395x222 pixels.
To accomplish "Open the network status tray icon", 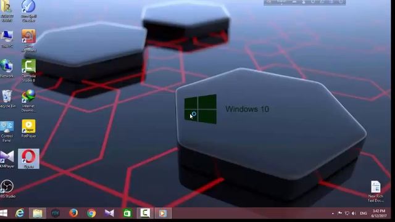I will coord(347,213).
